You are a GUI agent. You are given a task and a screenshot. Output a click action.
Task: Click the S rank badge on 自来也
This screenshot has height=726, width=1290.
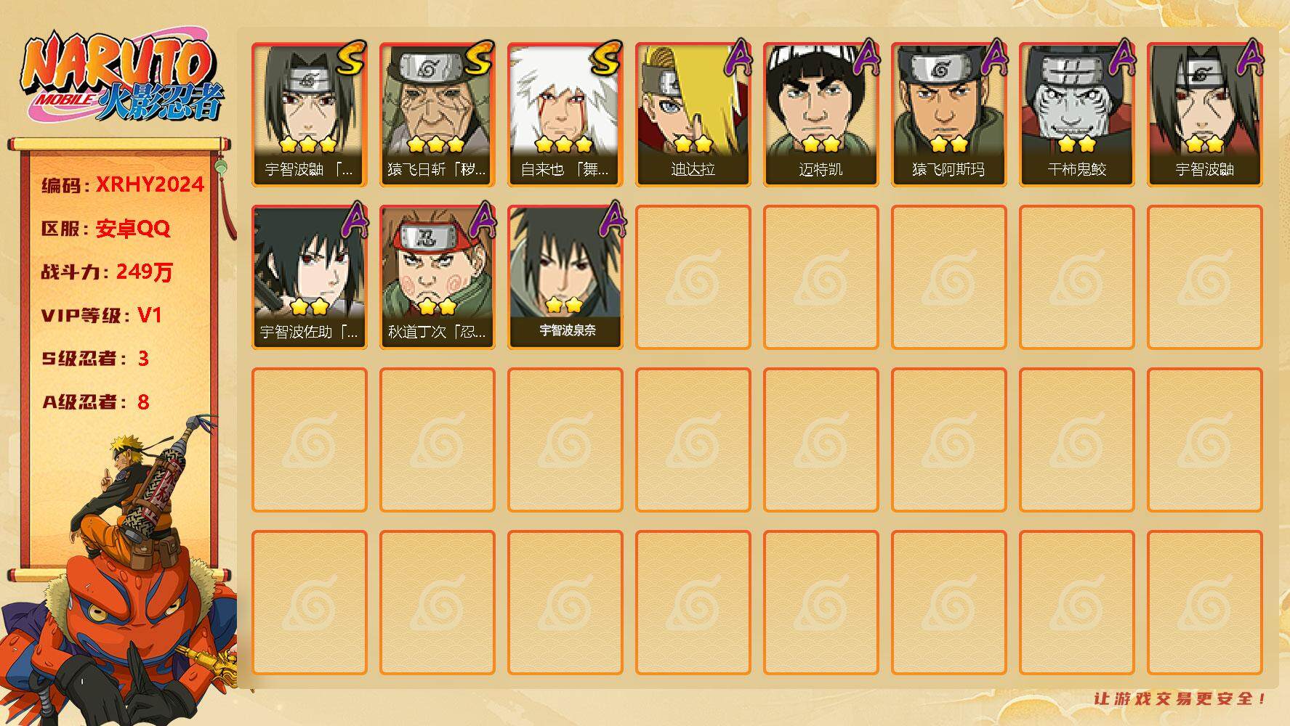tap(605, 58)
